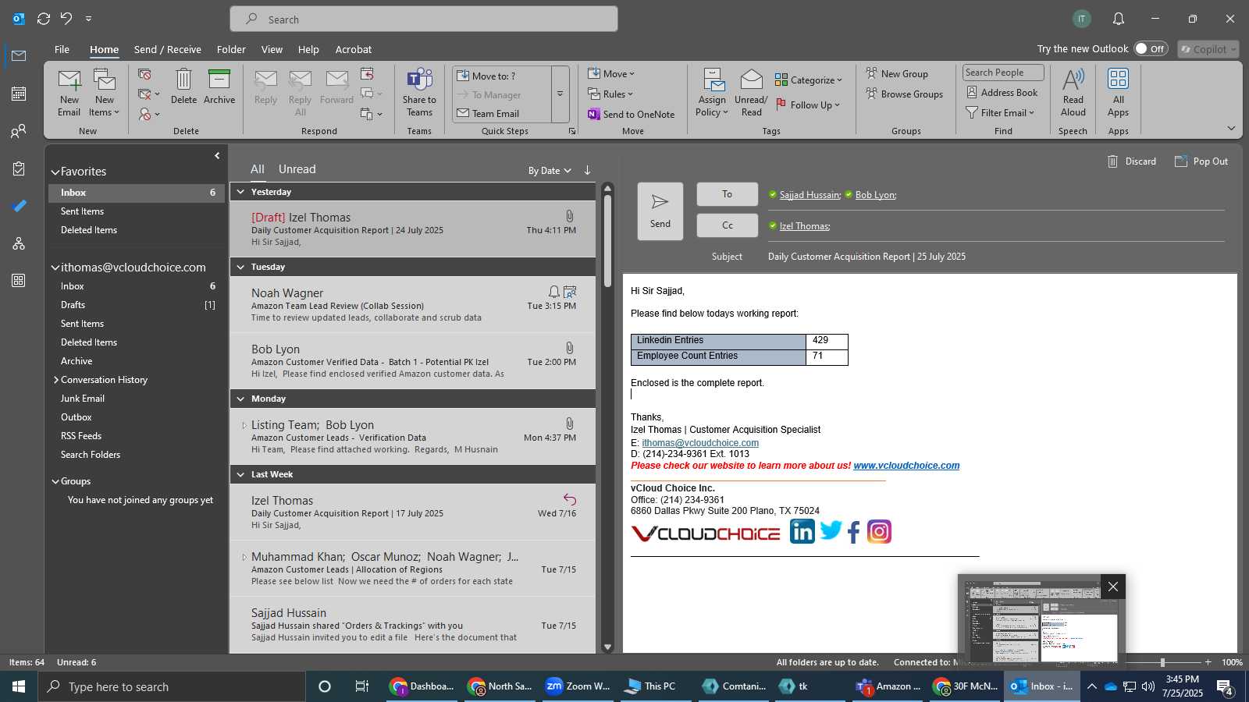The height and width of the screenshot is (702, 1249).
Task: Pop Out the draft into new window
Action: (1201, 161)
